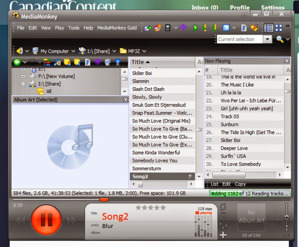
Task: Click the speaker icon in the location bar
Action: click(20, 51)
